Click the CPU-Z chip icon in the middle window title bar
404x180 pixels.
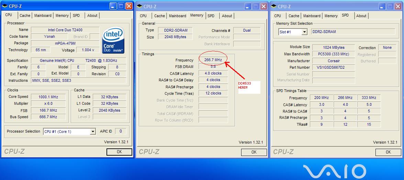pos(139,7)
